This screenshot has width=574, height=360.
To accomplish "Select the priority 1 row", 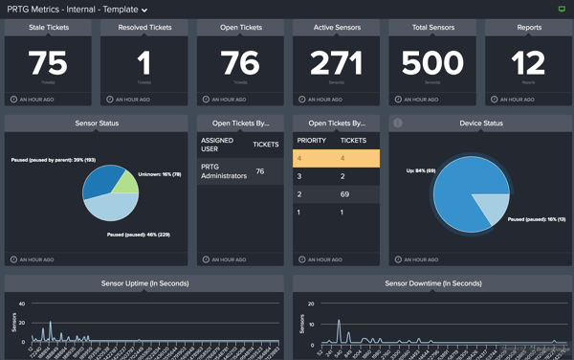I will 336,213.
